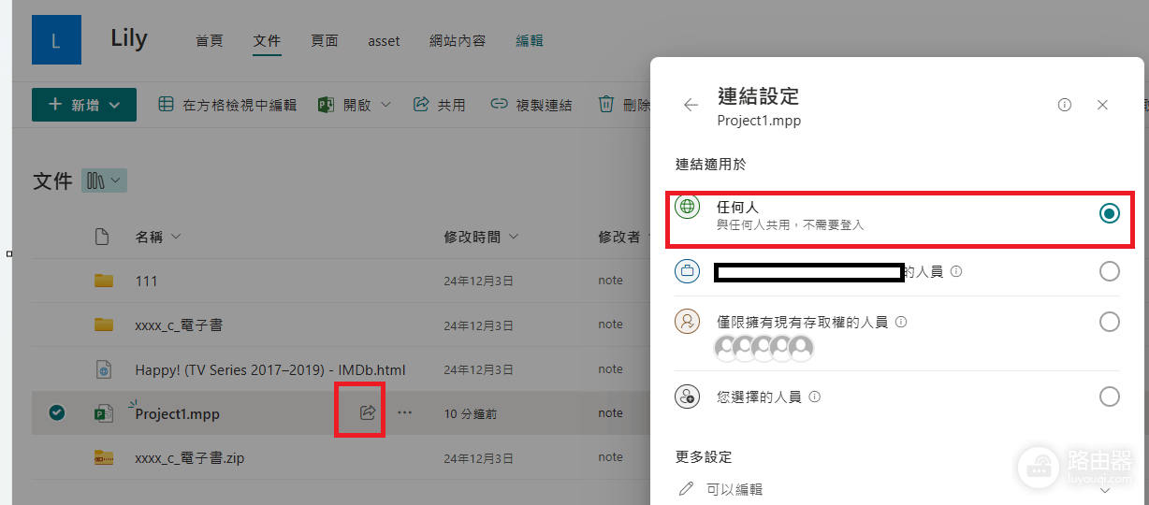
Task: Click the 共用 toolbar command
Action: [x=440, y=105]
